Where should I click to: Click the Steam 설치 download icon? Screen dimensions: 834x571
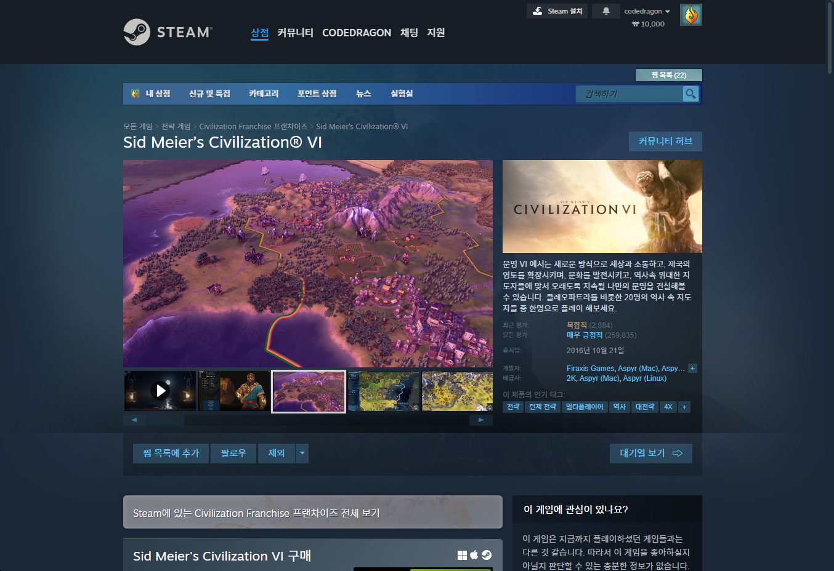tap(538, 11)
